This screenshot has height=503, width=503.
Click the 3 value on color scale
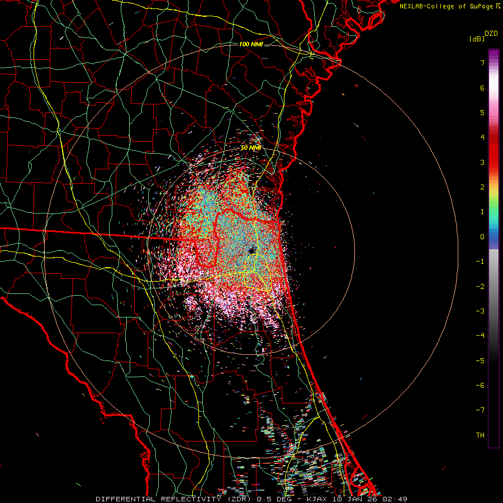point(482,162)
